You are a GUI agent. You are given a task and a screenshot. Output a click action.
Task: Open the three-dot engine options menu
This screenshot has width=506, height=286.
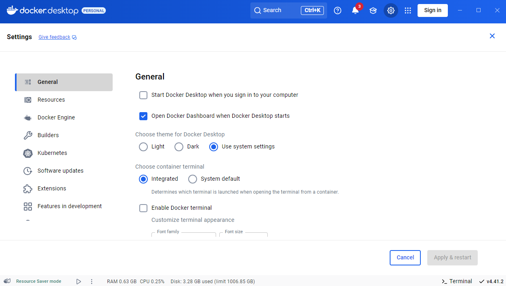click(x=92, y=281)
